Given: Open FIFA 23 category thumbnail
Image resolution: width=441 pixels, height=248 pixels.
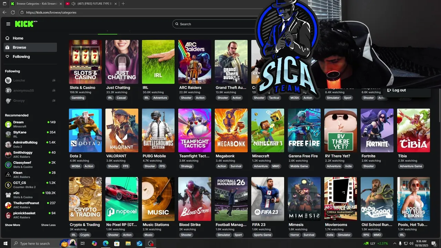Looking at the screenshot, I should coord(268,199).
